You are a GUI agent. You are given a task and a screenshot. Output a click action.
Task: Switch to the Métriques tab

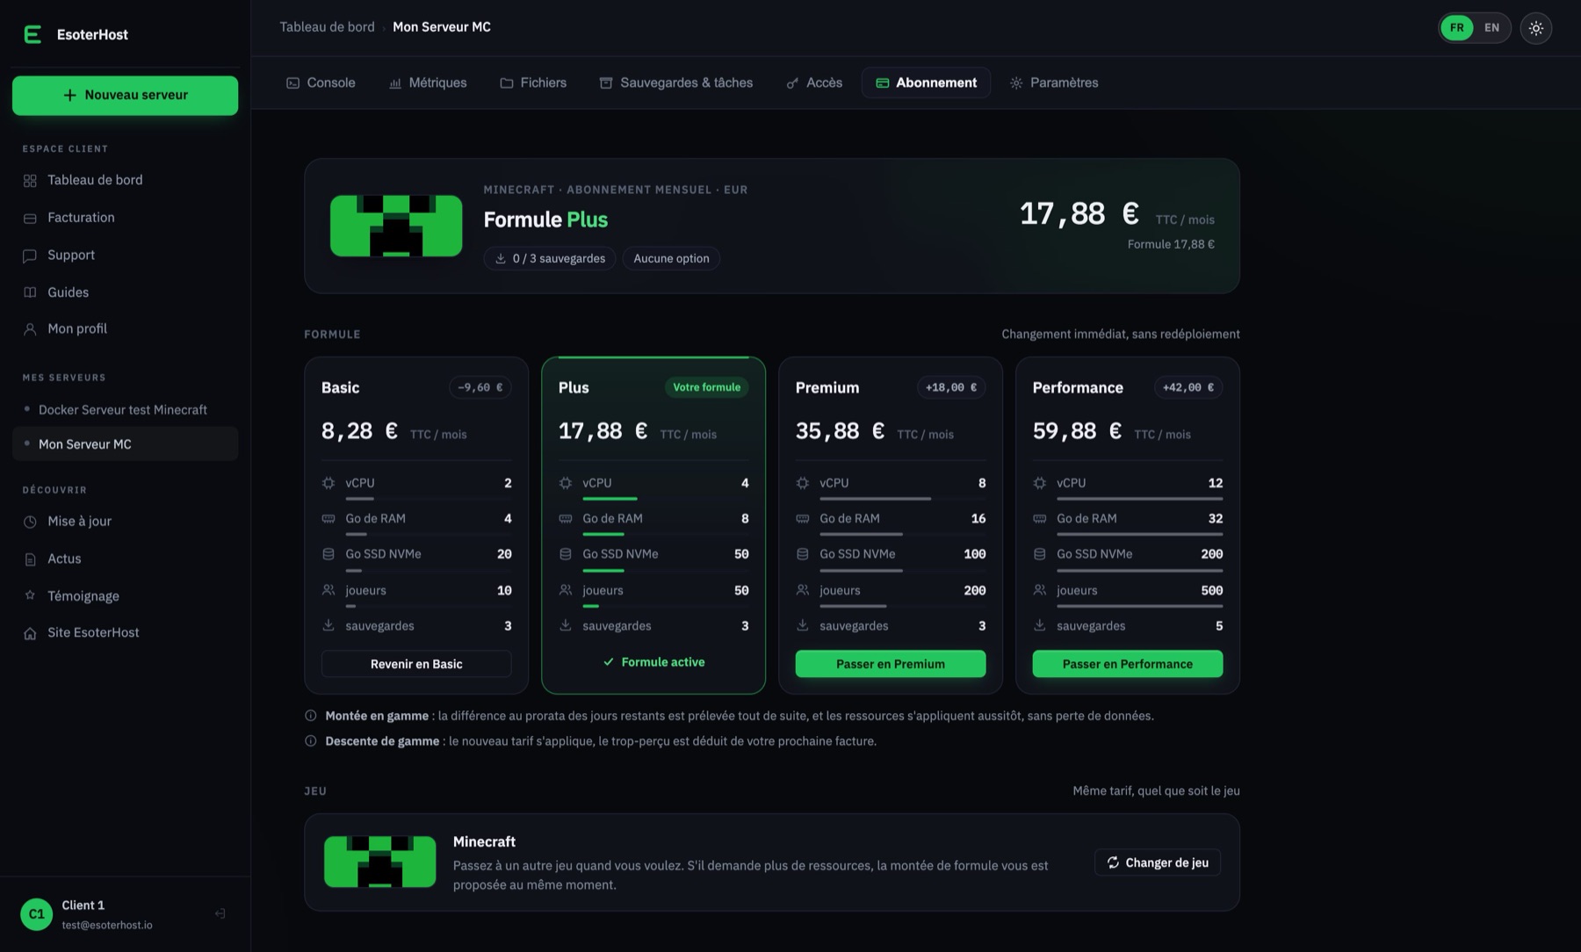[428, 83]
